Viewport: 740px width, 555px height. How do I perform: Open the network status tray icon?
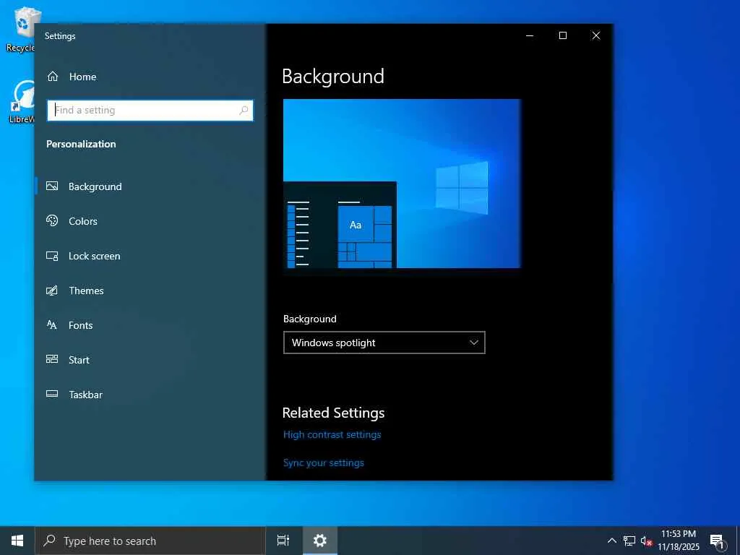(x=629, y=541)
